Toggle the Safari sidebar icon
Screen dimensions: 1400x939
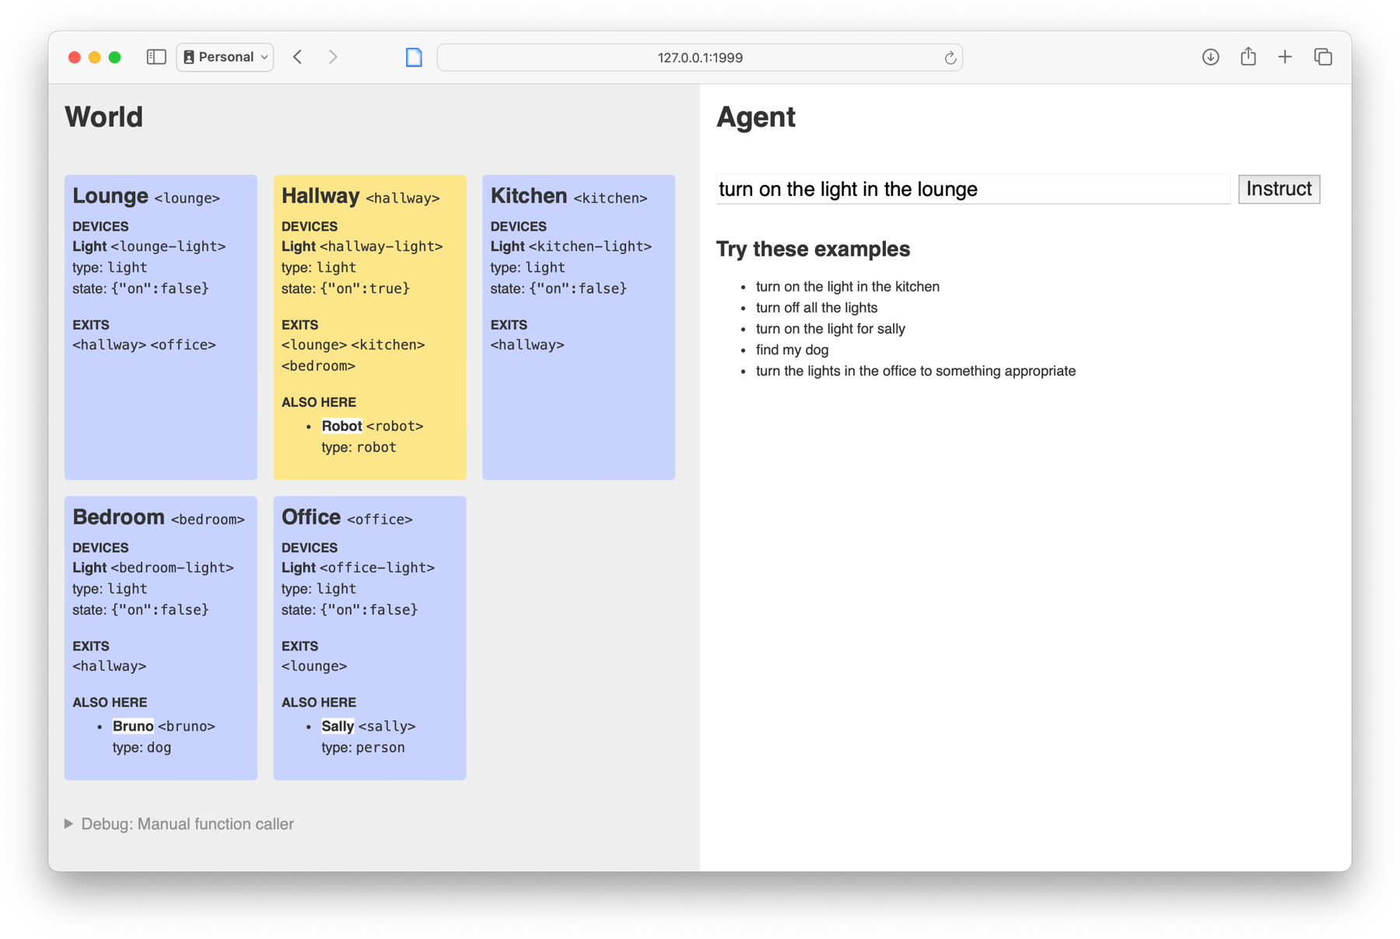156,57
